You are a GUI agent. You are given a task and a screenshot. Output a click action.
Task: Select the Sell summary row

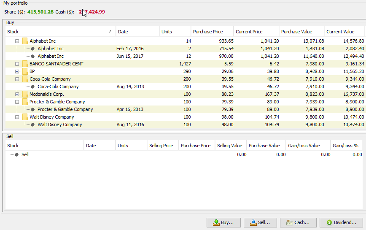[184, 154]
